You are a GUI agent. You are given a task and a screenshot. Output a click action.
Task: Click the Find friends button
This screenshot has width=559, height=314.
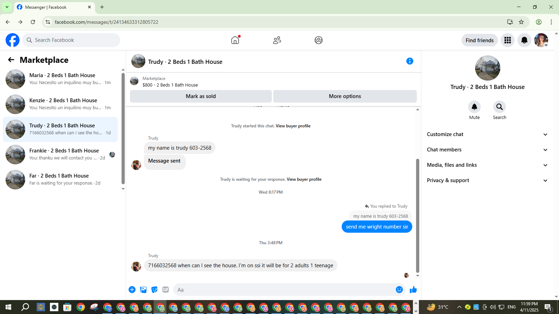tap(480, 40)
